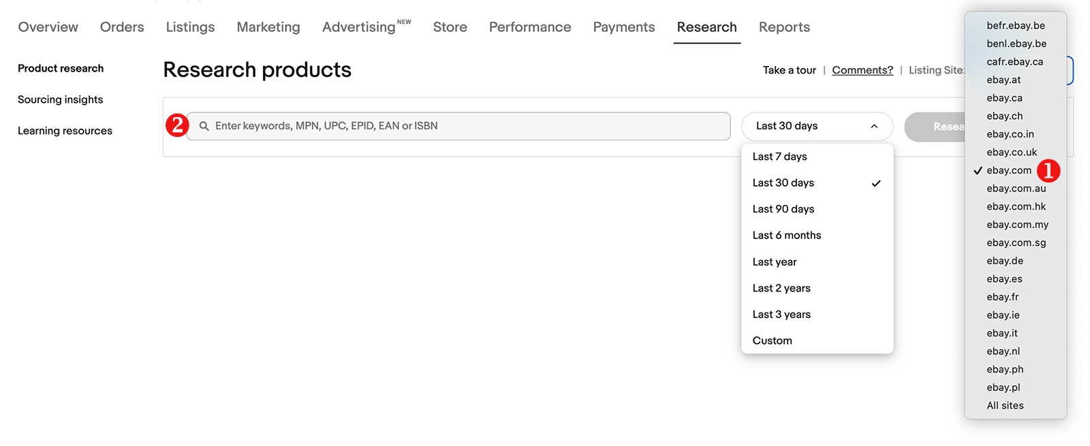Image resolution: width=1090 pixels, height=446 pixels.
Task: Select the Research tab
Action: tap(707, 27)
